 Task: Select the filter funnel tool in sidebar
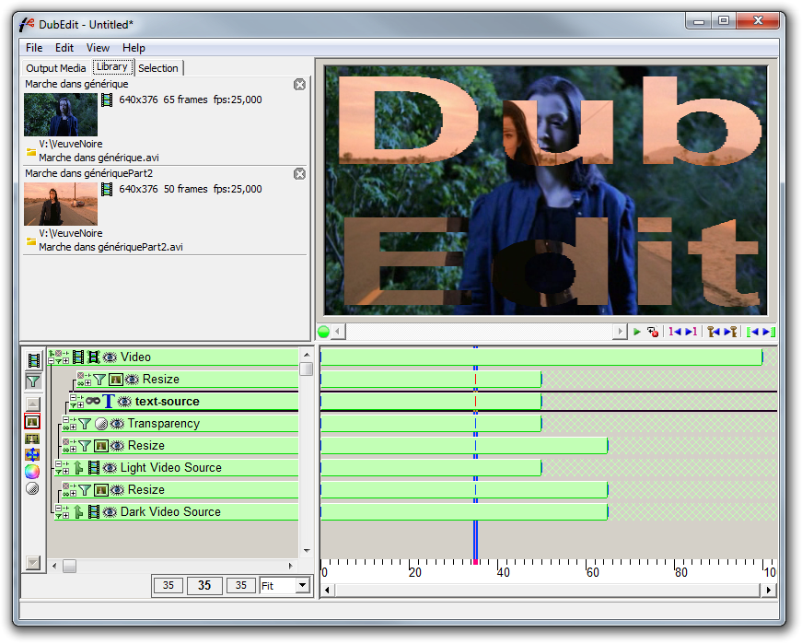pyautogui.click(x=33, y=381)
